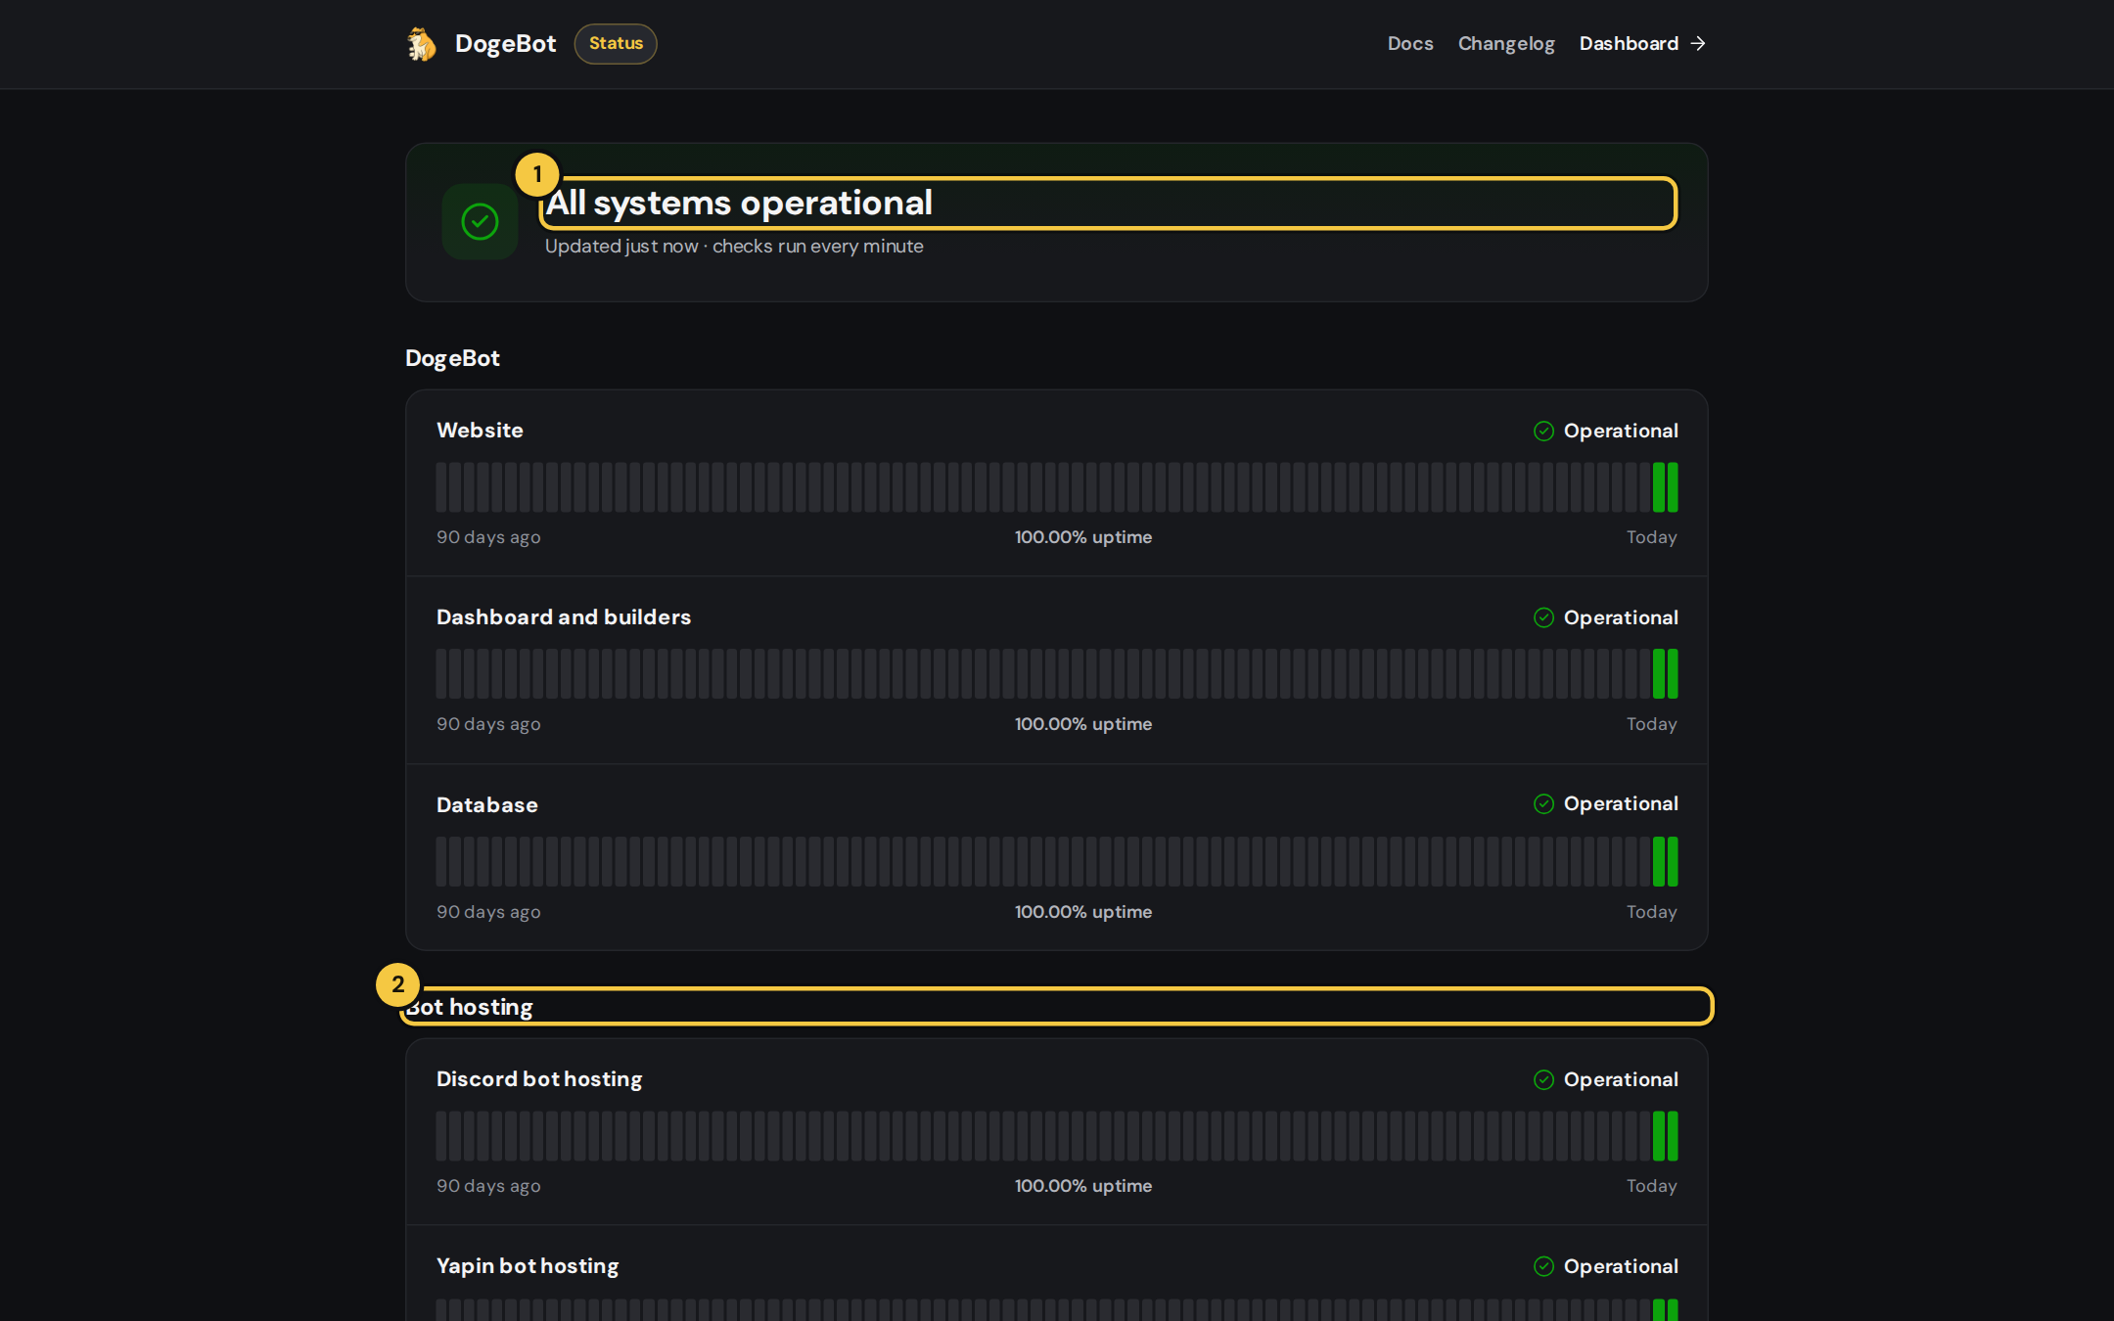Click the large green checkmark status icon

(480, 221)
